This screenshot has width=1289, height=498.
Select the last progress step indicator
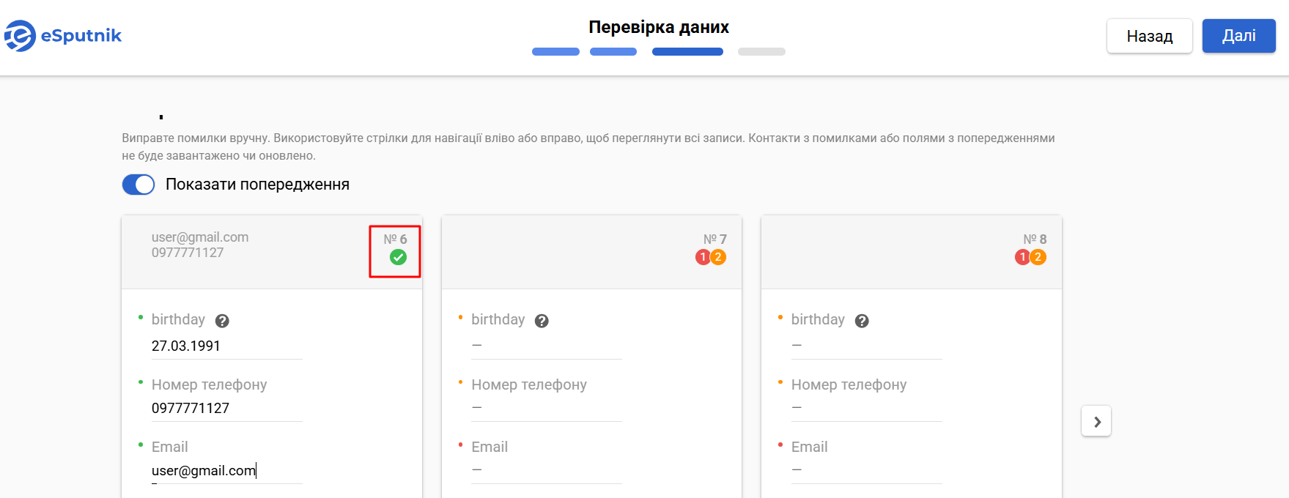point(761,51)
